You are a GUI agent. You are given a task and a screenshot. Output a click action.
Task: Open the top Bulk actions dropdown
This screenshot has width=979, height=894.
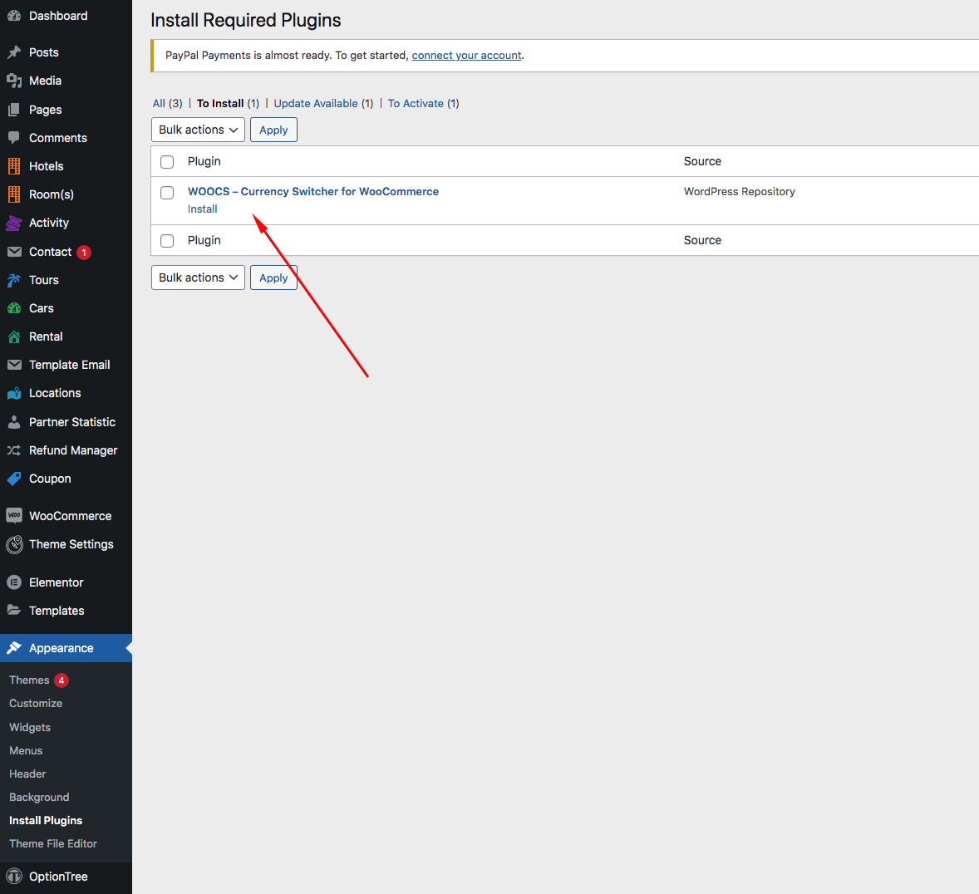tap(198, 130)
